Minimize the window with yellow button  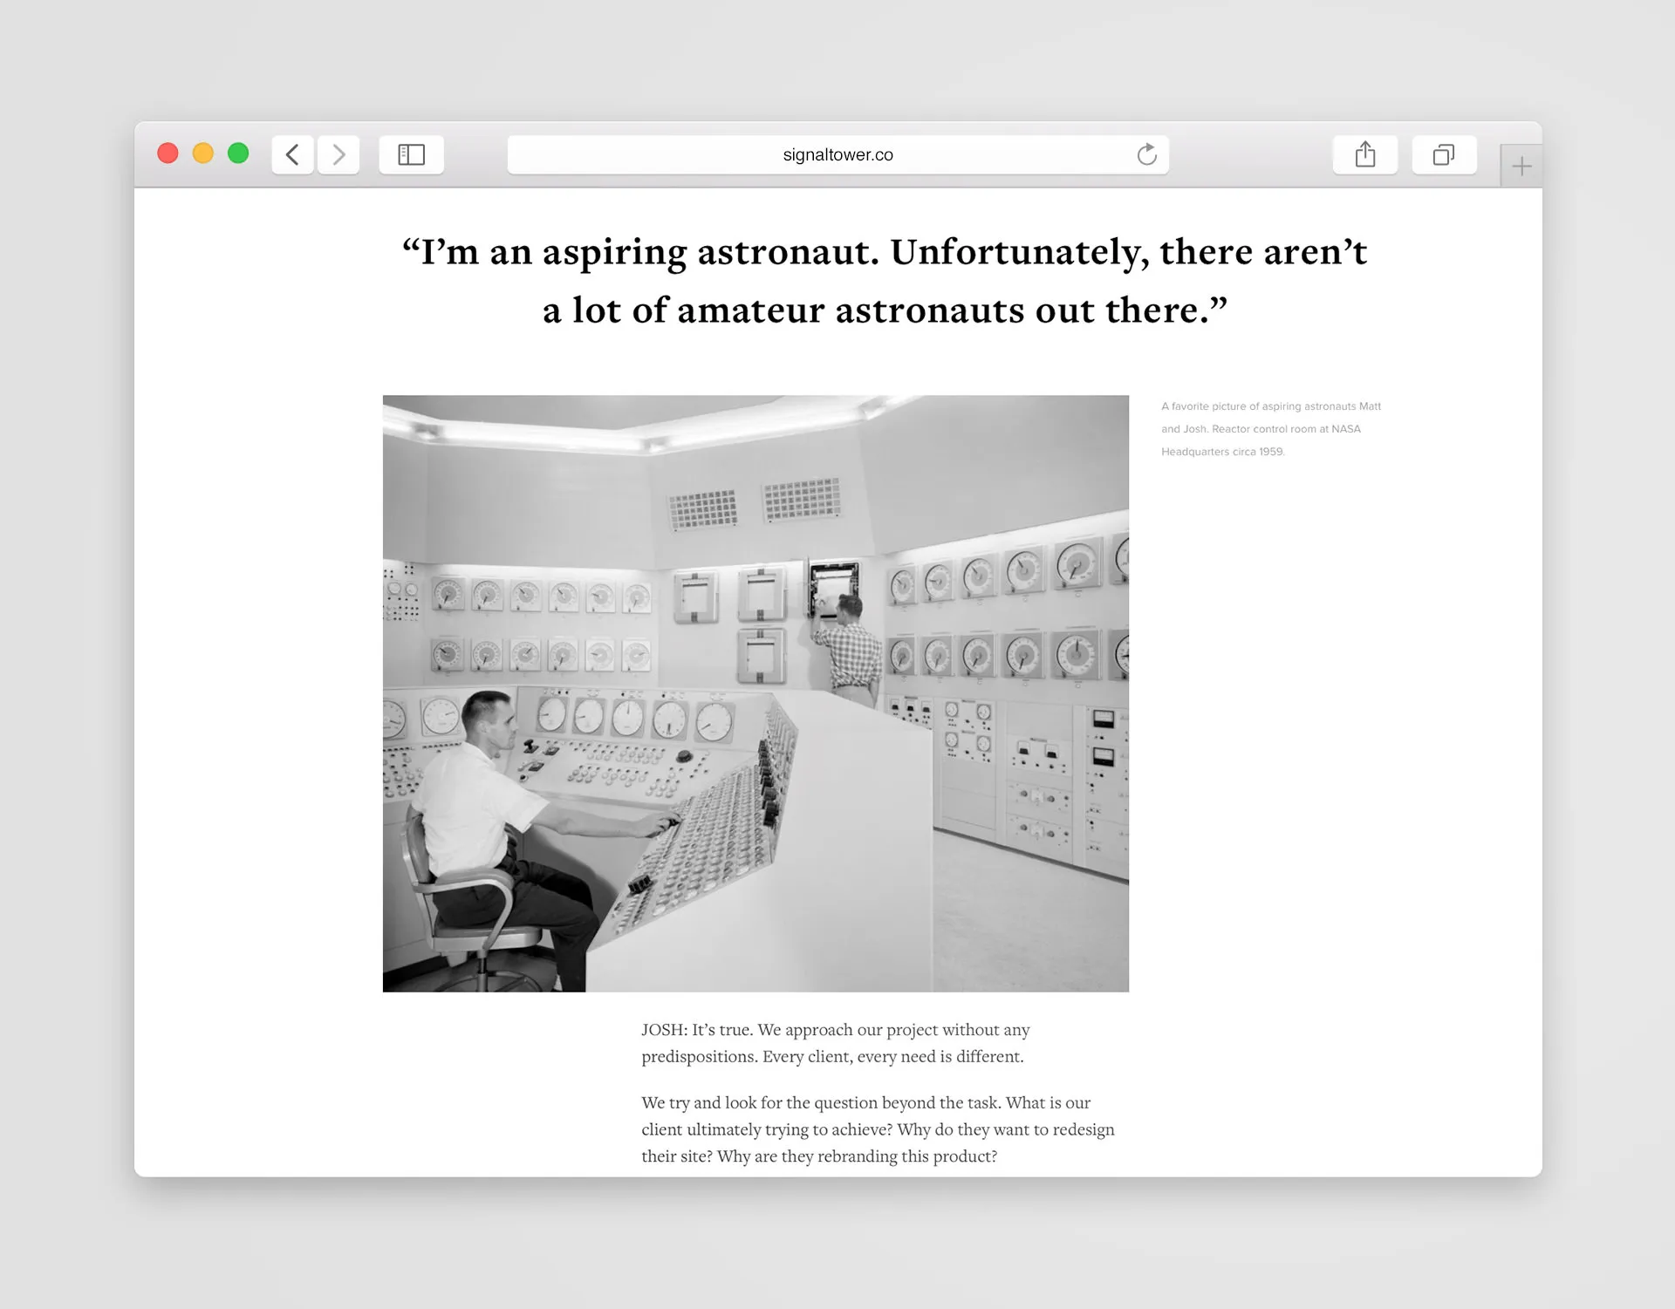(202, 153)
